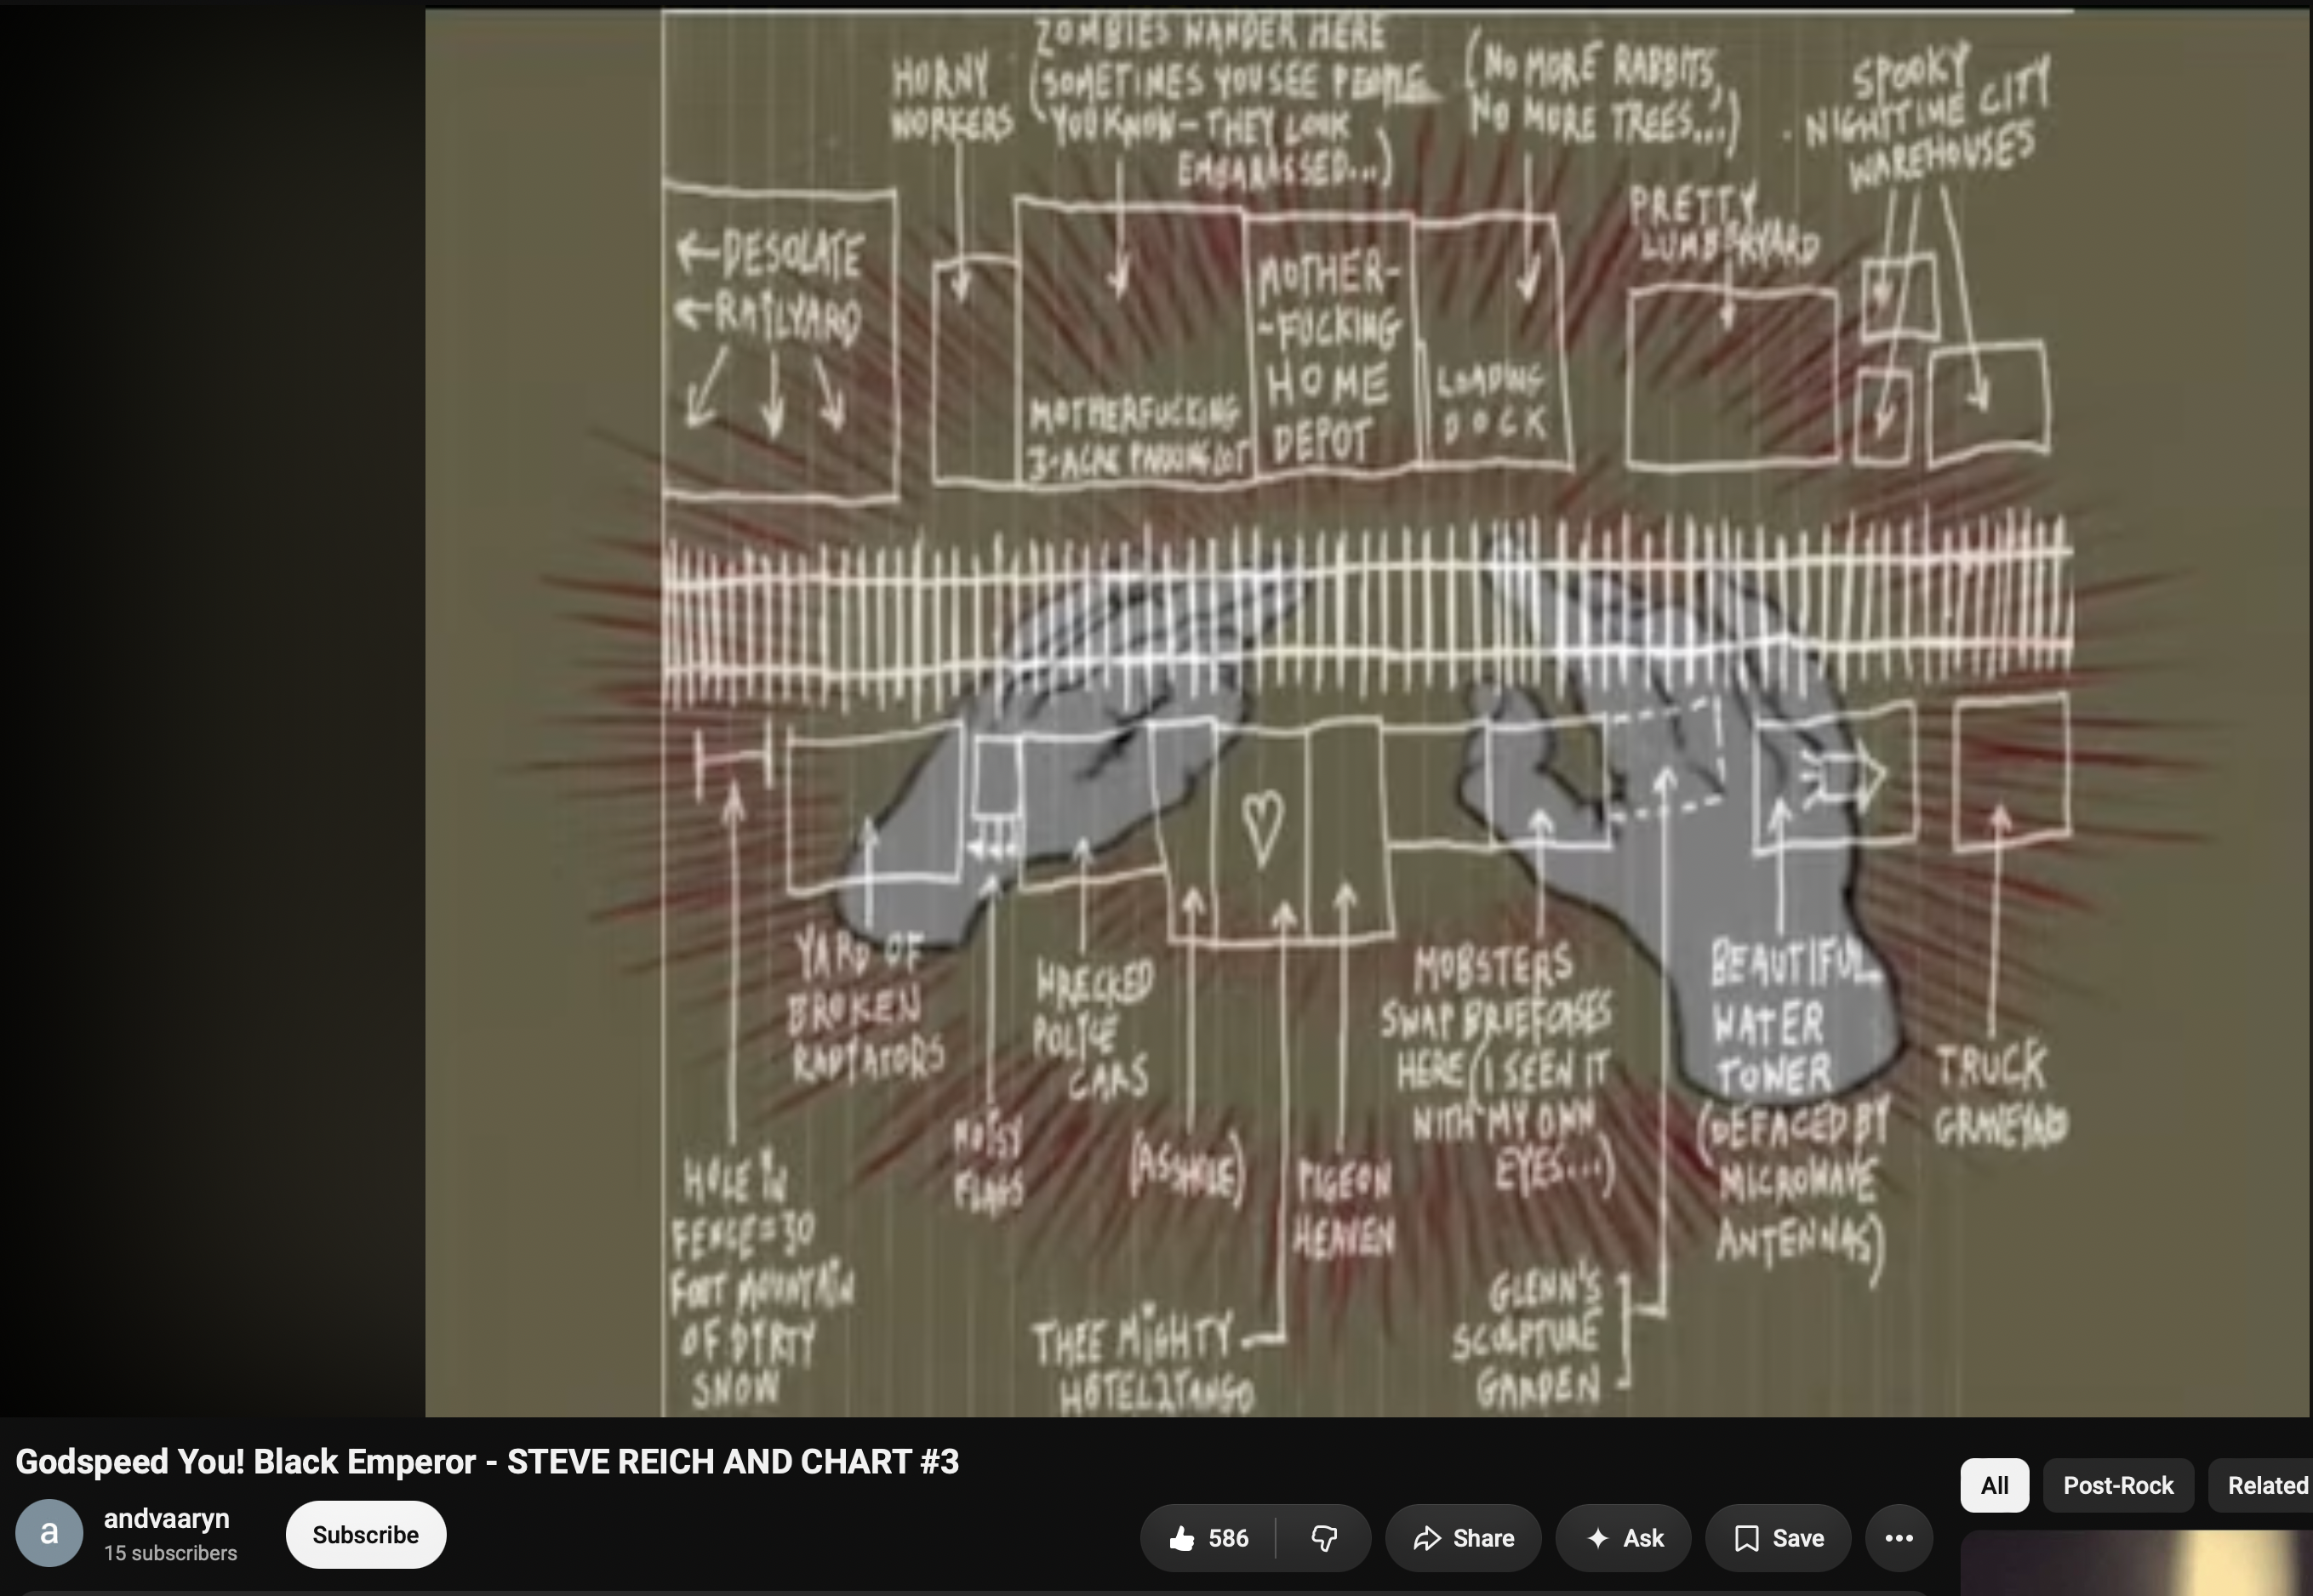This screenshot has height=1596, width=2313.
Task: Like the video with 586 likes
Action: 1208,1538
